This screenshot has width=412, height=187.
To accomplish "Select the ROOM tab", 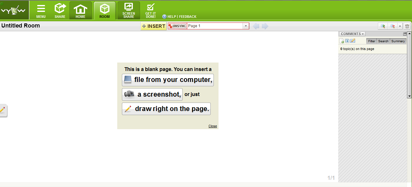I will (x=105, y=11).
